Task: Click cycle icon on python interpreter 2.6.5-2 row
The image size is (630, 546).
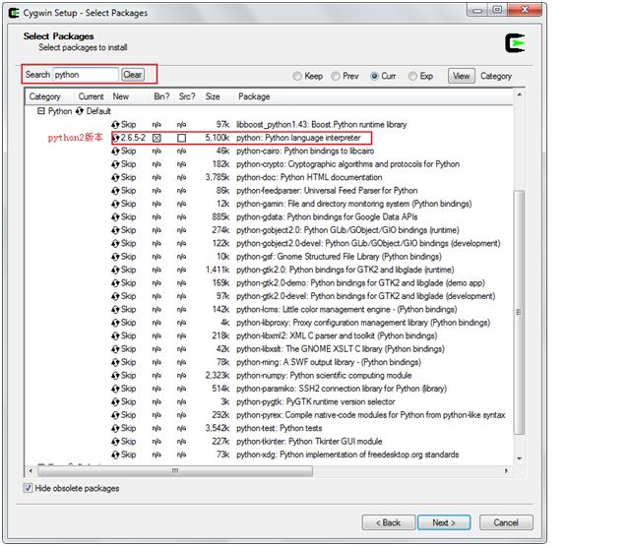Action: click(116, 138)
